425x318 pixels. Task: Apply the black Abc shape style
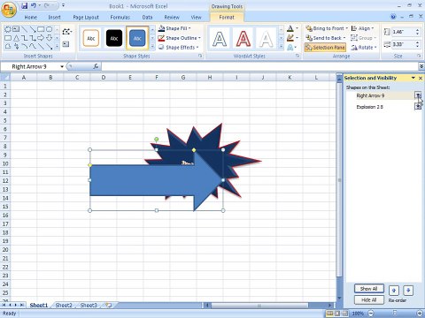(x=114, y=38)
